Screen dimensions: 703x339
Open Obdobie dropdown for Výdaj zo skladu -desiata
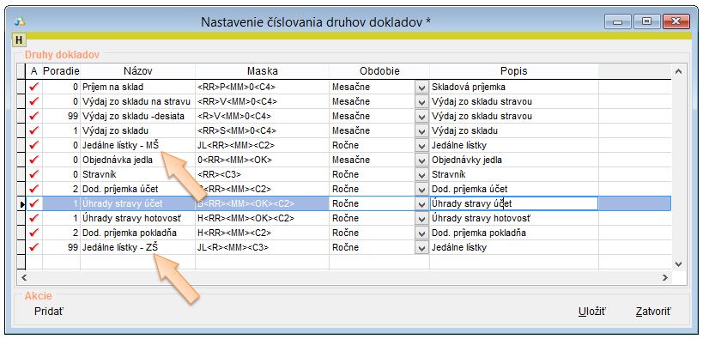(421, 117)
